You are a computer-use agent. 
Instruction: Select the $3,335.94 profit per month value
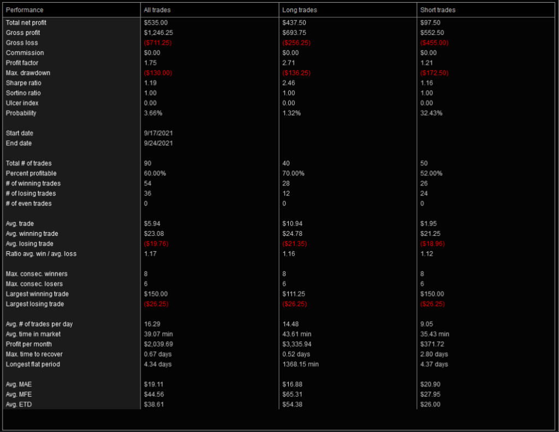(296, 344)
